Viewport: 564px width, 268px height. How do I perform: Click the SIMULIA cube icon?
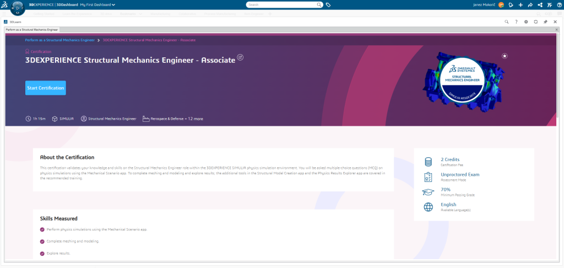[x=55, y=119]
